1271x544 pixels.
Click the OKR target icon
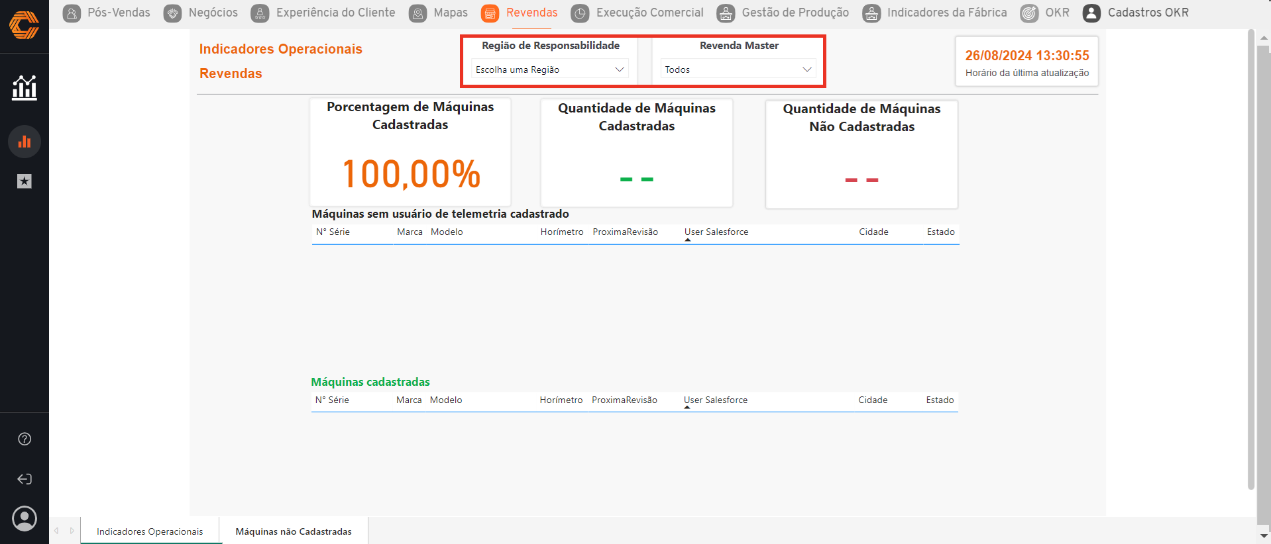point(1029,13)
